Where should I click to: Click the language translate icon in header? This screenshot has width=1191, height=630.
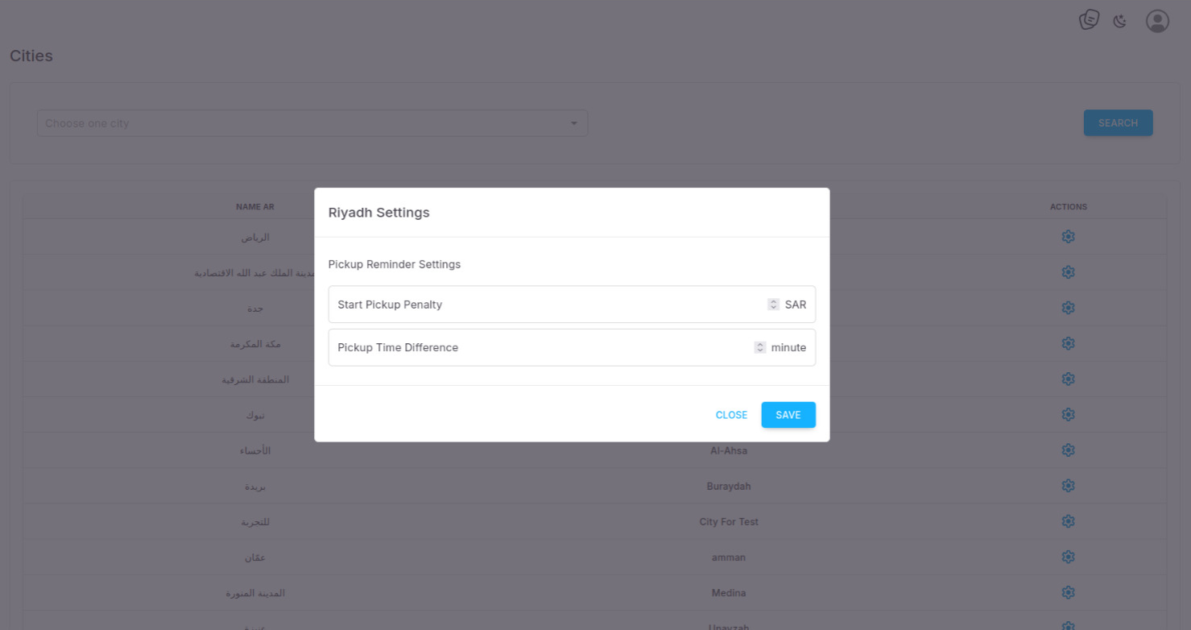click(1089, 20)
